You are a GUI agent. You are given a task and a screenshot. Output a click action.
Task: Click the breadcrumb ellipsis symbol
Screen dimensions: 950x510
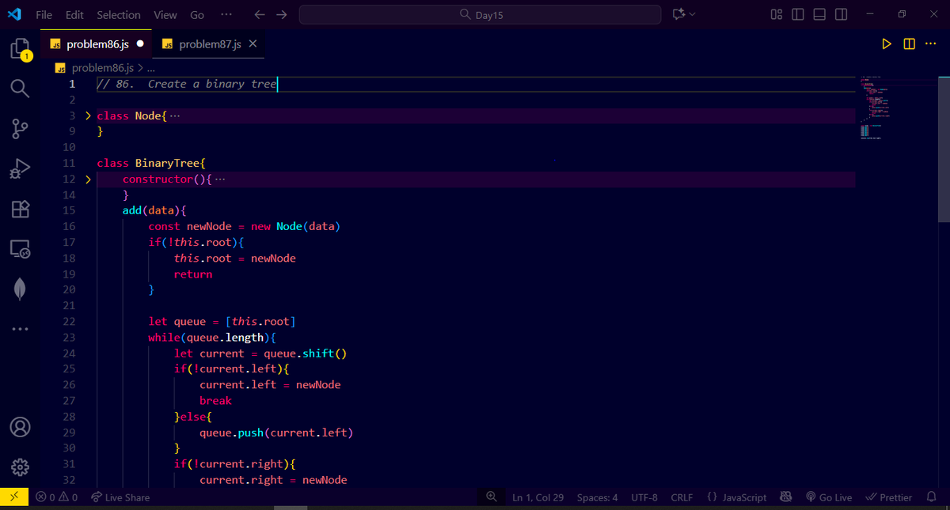pos(151,68)
